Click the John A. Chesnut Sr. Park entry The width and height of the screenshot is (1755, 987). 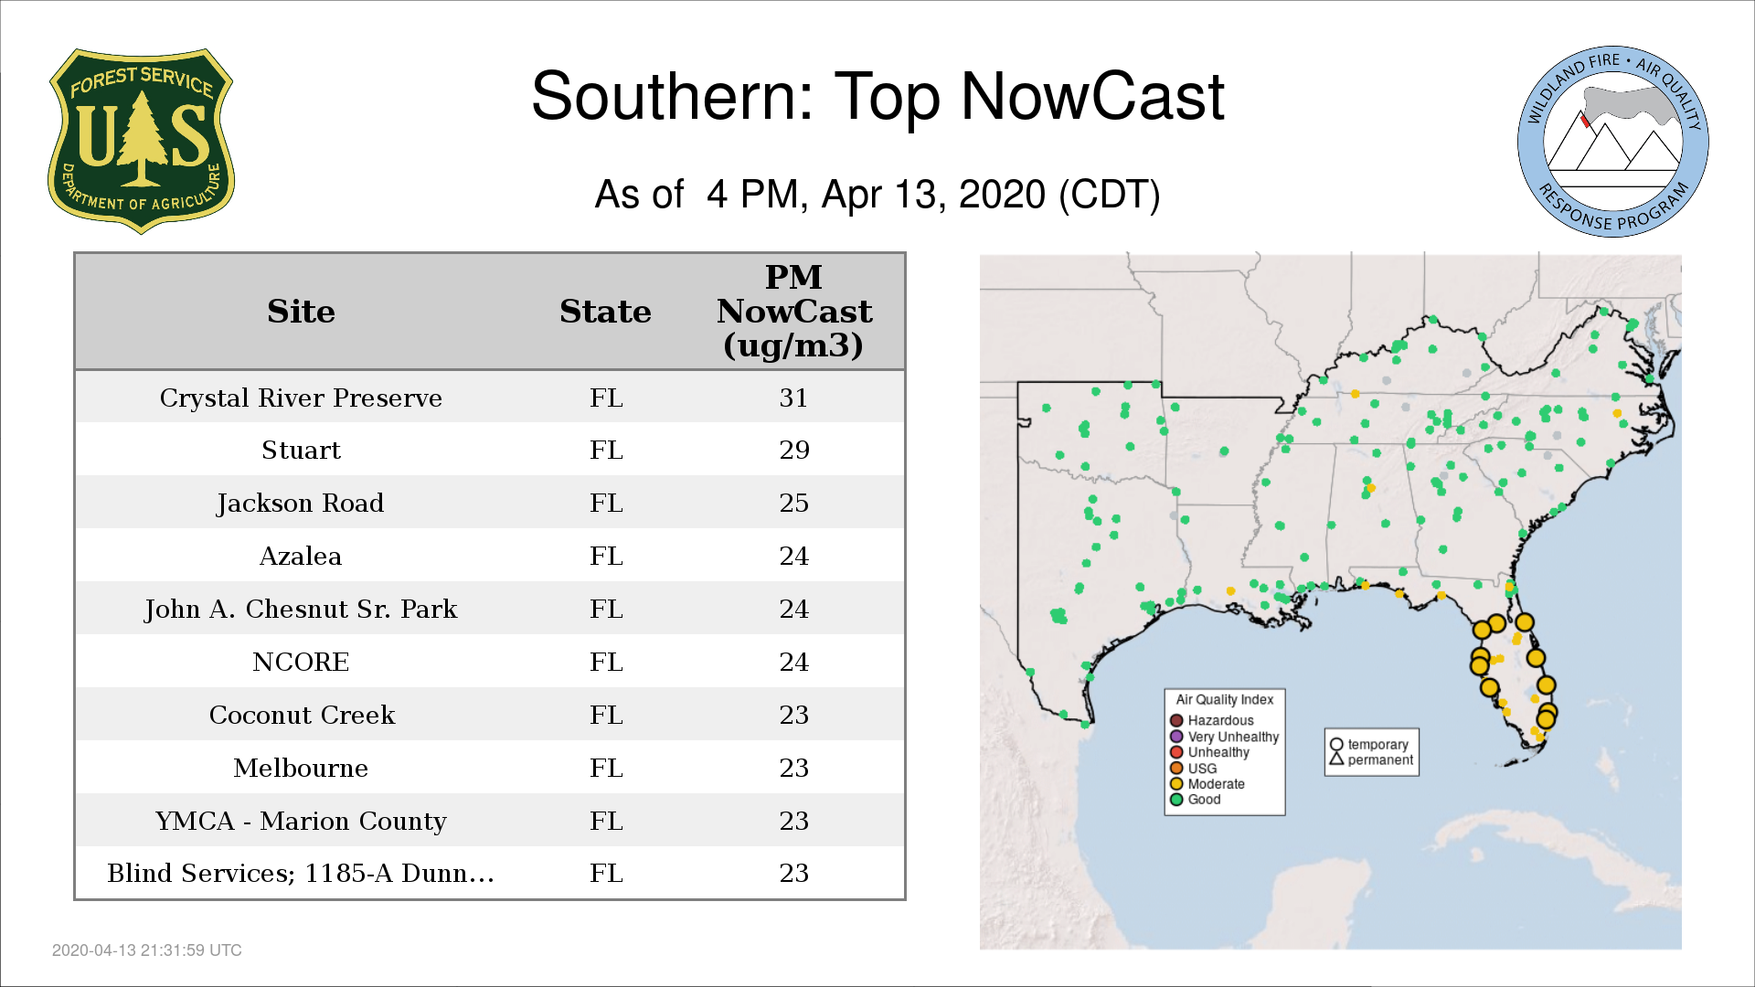point(301,610)
